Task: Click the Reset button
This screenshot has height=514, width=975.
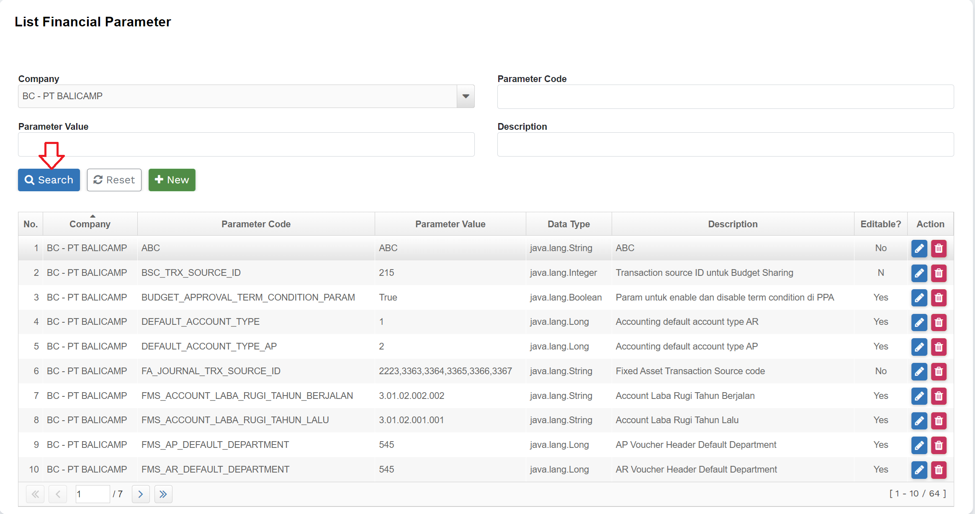Action: pos(114,180)
